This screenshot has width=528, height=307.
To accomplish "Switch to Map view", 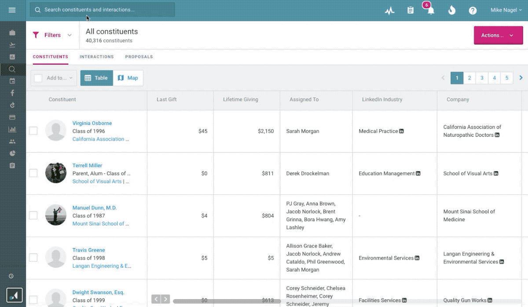I will [x=128, y=78].
